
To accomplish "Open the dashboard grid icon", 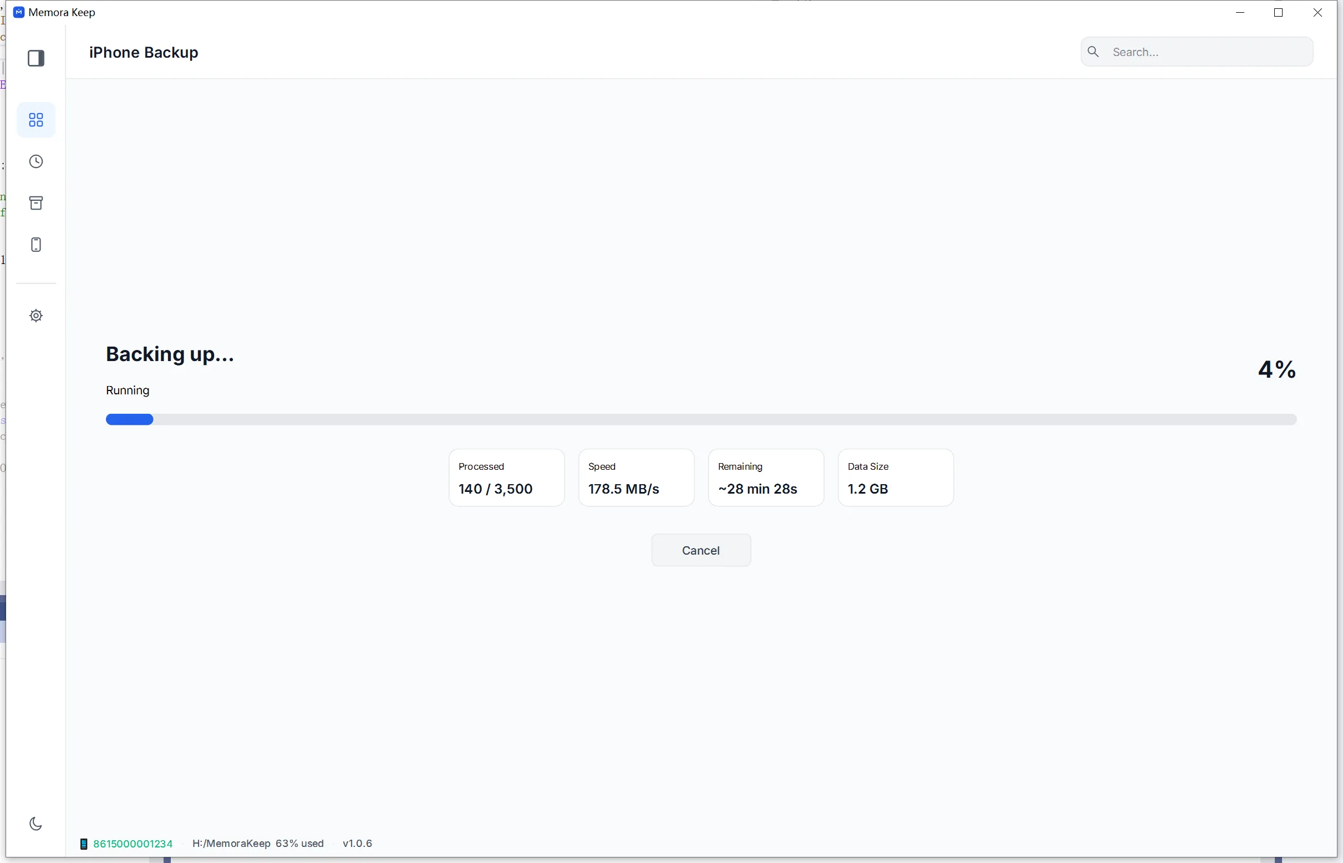I will click(x=36, y=120).
